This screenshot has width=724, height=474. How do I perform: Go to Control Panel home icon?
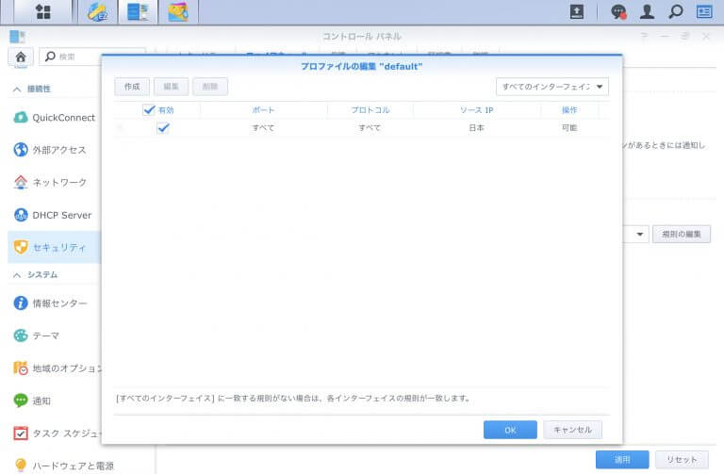[x=21, y=57]
